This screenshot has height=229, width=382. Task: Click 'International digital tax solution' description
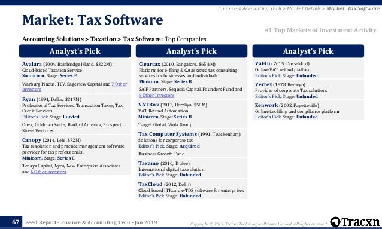click(171, 169)
